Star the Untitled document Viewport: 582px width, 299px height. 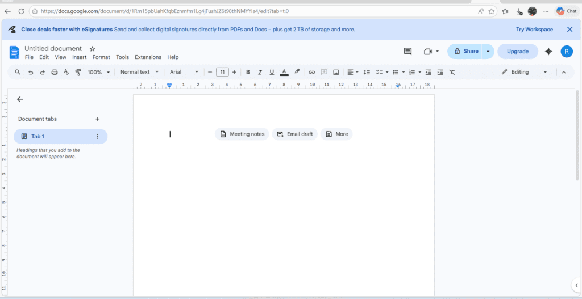pyautogui.click(x=93, y=49)
